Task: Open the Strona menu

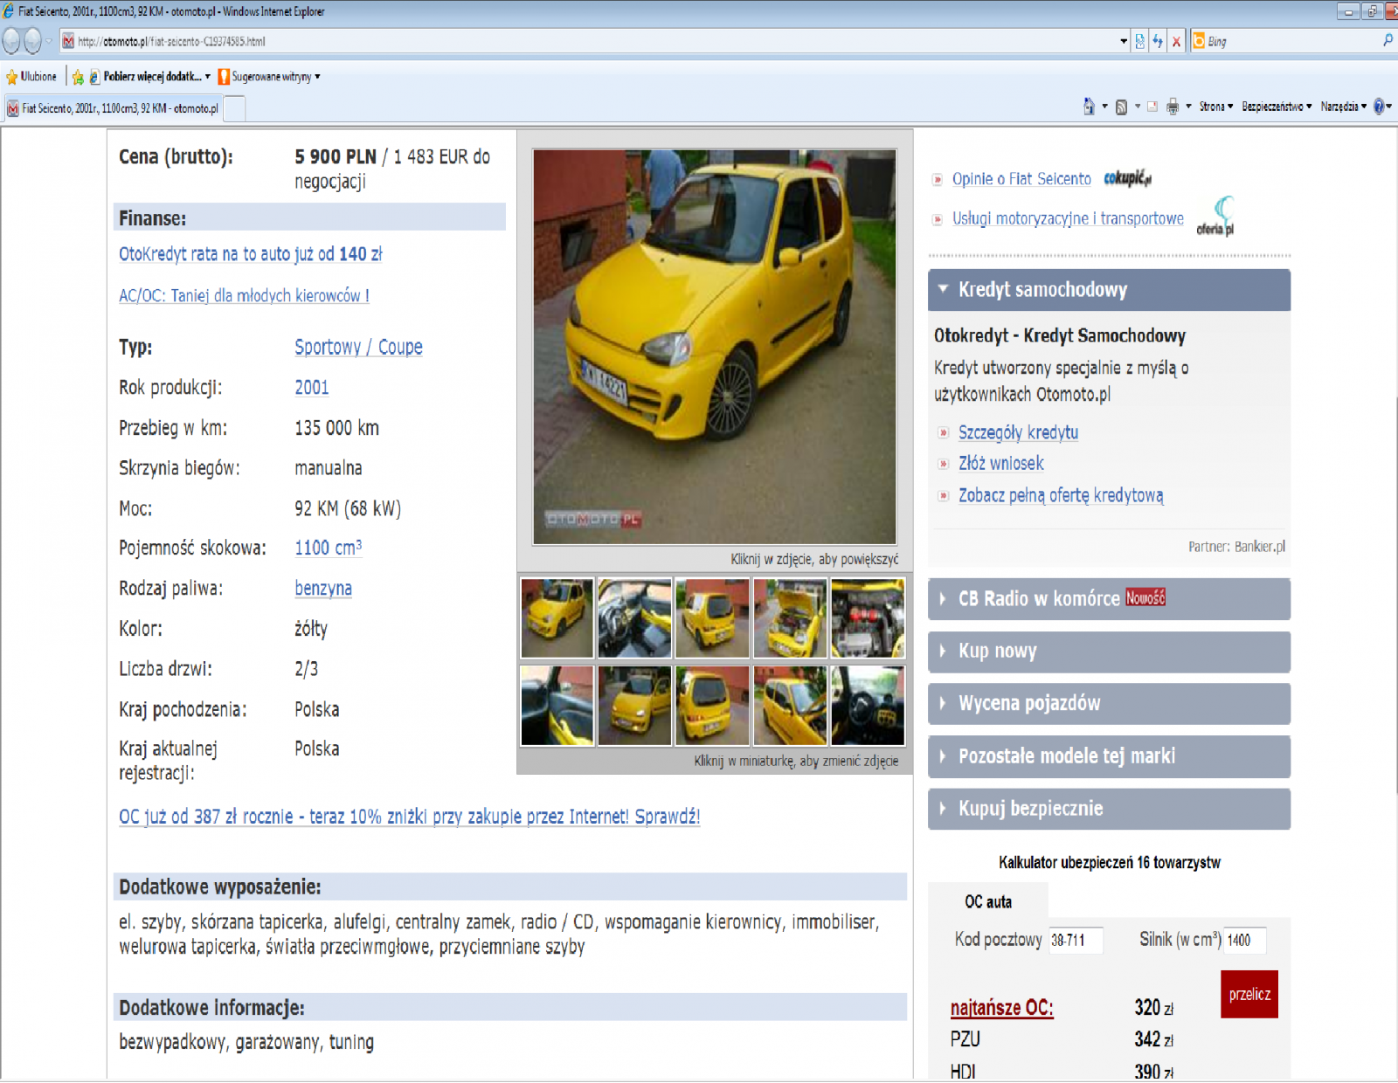Action: pyautogui.click(x=1216, y=107)
